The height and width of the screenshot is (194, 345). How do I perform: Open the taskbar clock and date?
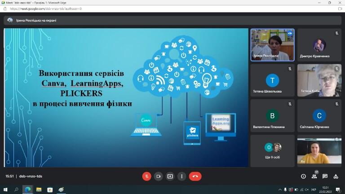tap(325, 190)
